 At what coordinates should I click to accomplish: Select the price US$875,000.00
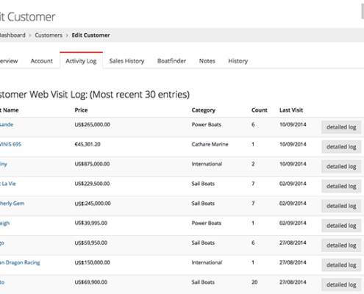[x=92, y=164]
